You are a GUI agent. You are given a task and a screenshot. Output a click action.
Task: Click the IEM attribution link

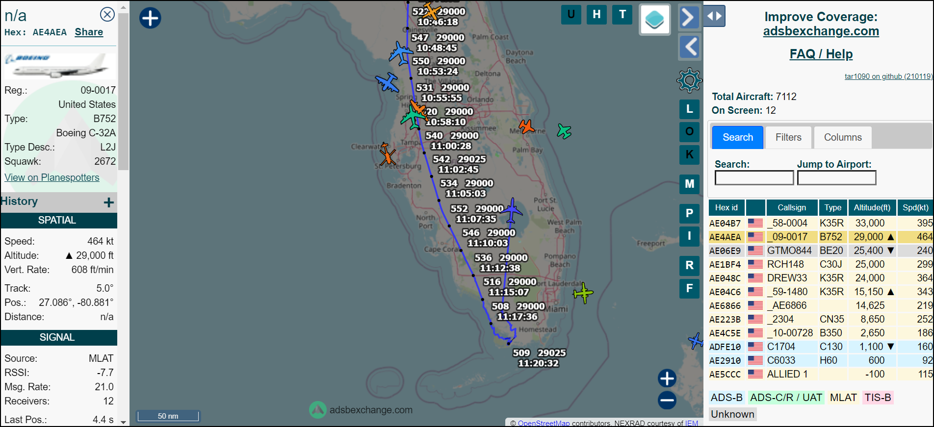tap(691, 423)
